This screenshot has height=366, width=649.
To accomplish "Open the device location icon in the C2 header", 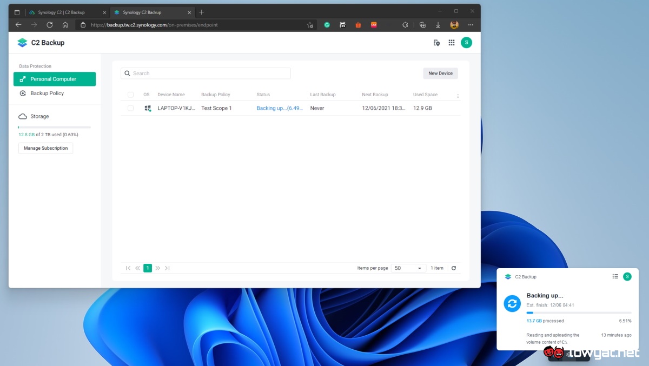I will click(x=436, y=43).
